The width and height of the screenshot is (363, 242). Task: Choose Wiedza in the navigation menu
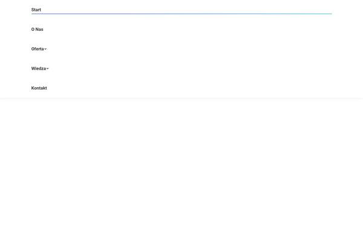point(39,68)
